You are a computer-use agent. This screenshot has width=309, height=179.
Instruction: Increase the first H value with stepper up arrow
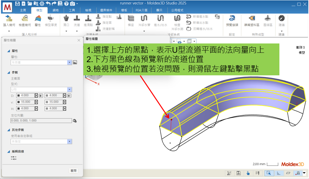(36, 107)
